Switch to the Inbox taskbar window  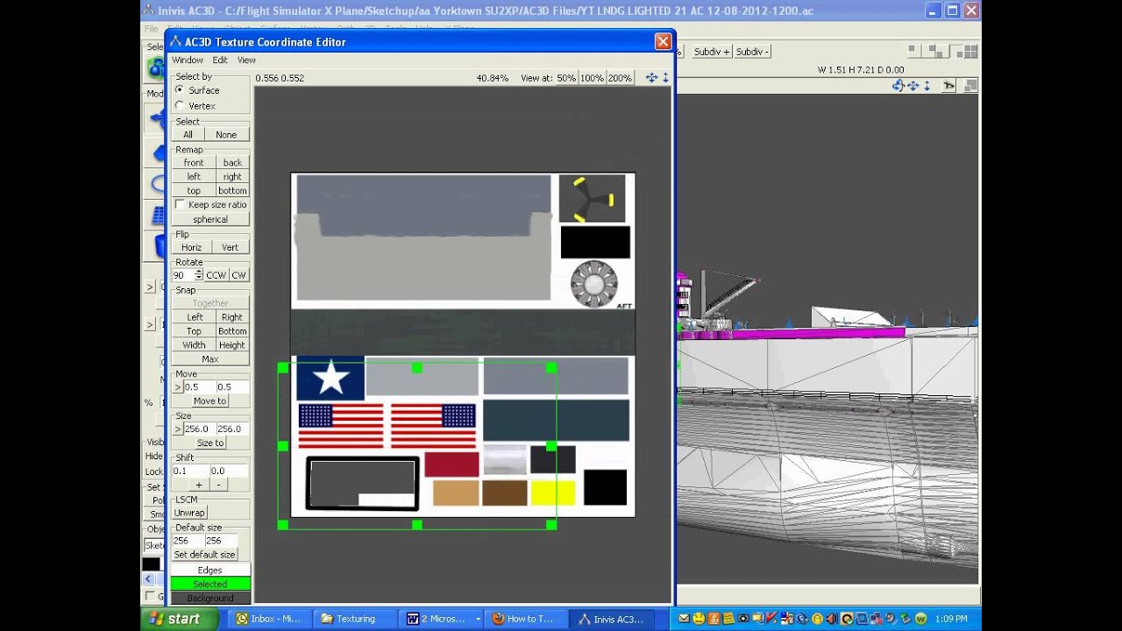tap(268, 619)
